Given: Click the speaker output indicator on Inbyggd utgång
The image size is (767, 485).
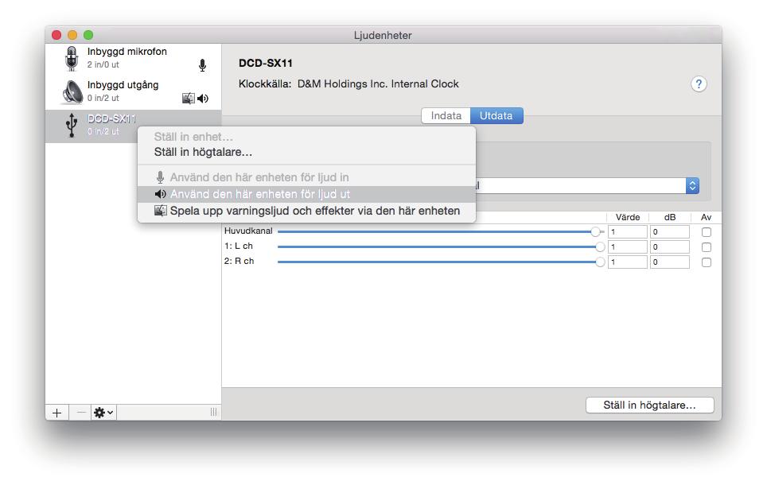Looking at the screenshot, I should tap(203, 99).
